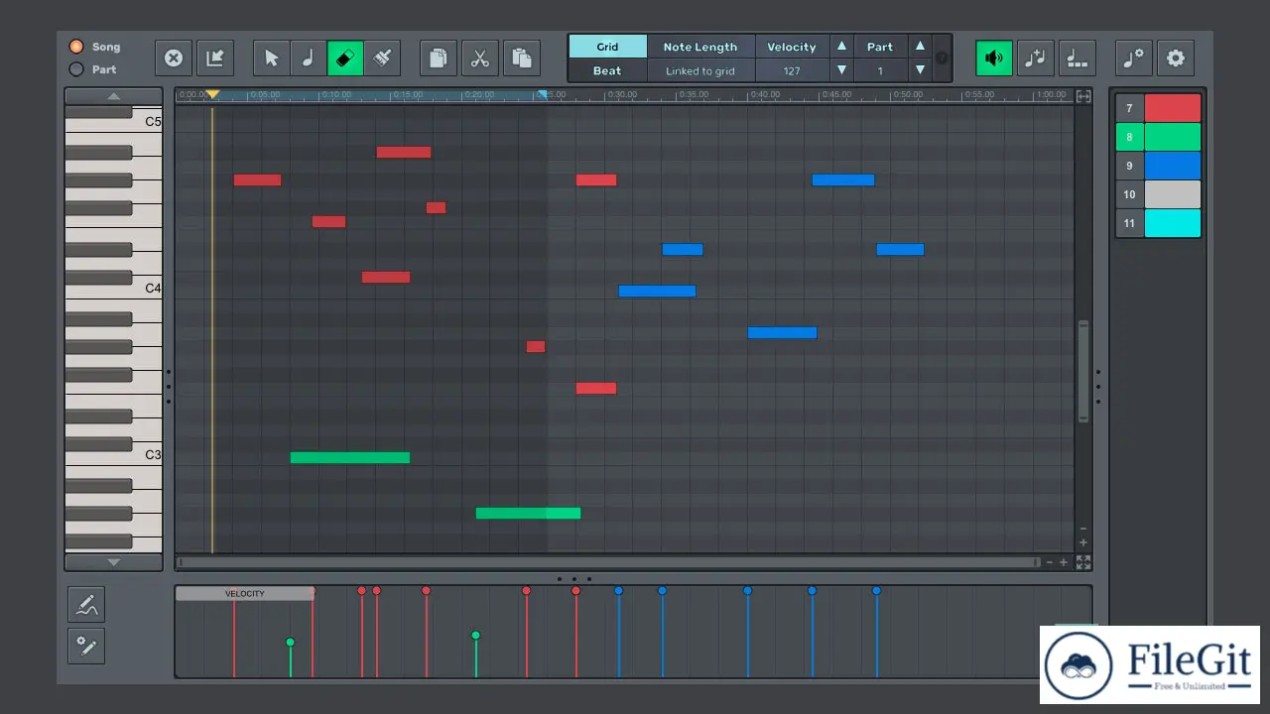Toggle the green eraser tool
The height and width of the screenshot is (714, 1270).
point(345,59)
